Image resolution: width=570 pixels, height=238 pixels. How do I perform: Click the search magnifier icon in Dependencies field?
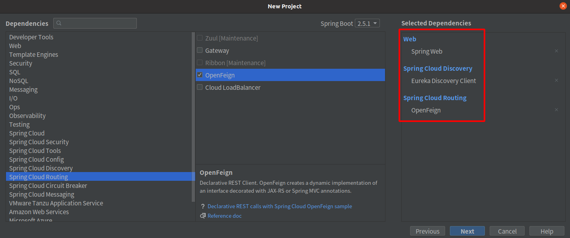(59, 23)
